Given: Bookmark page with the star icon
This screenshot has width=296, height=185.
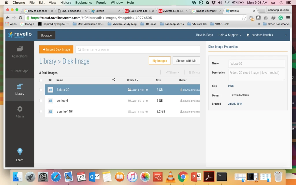Looking at the screenshot, I should tap(244, 18).
